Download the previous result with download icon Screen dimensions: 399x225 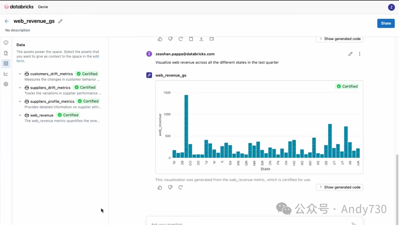(x=201, y=39)
